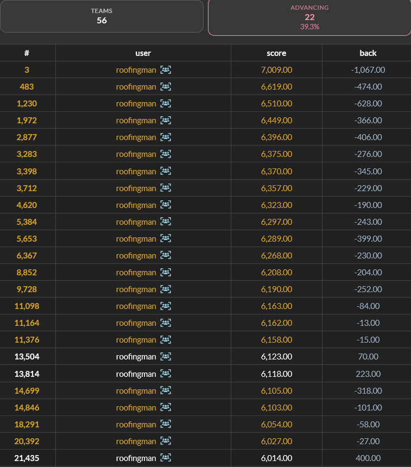Open team icon in rank 1,972 row
This screenshot has height=467, width=411.
(x=166, y=121)
